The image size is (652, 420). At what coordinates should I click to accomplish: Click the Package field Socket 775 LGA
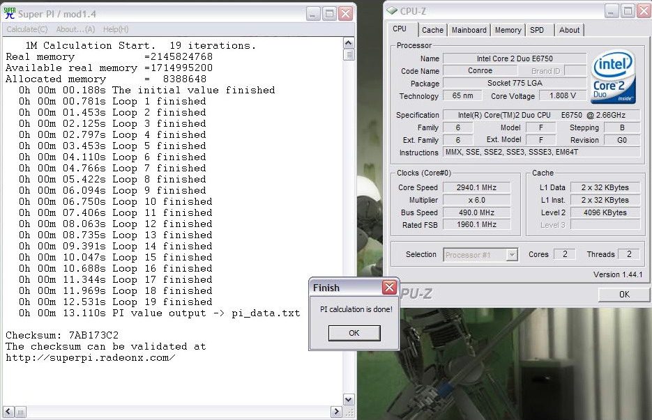point(515,83)
